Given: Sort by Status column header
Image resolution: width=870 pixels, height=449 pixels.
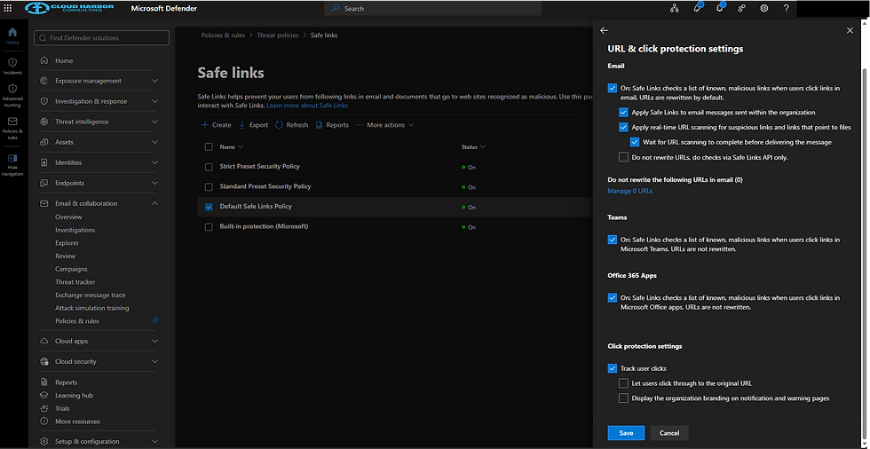Looking at the screenshot, I should [x=473, y=147].
